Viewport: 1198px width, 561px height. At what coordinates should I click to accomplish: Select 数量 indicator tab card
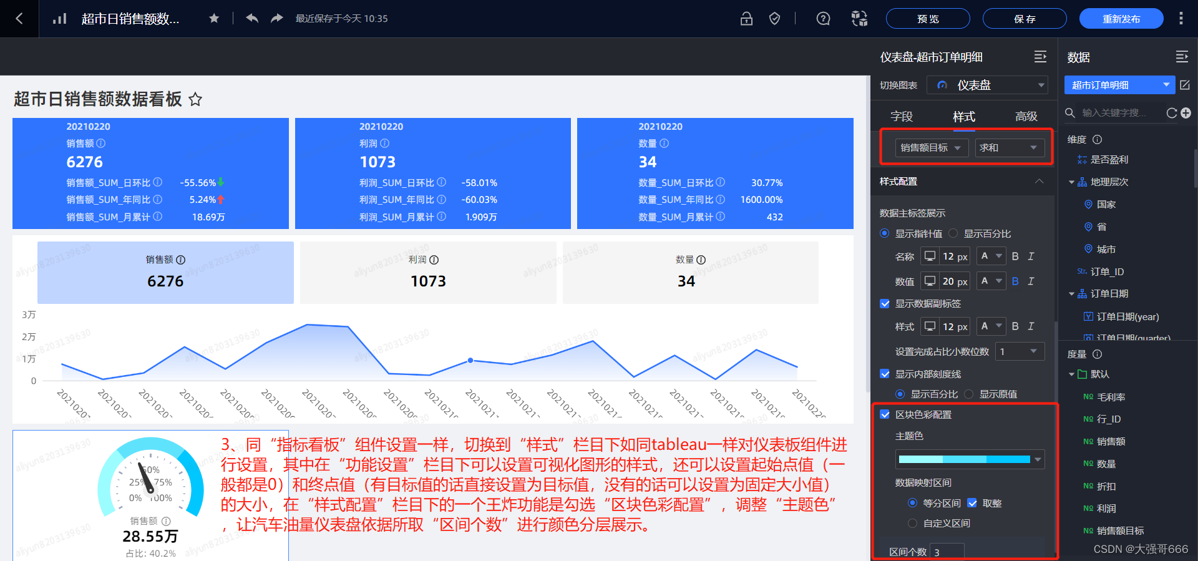click(691, 273)
